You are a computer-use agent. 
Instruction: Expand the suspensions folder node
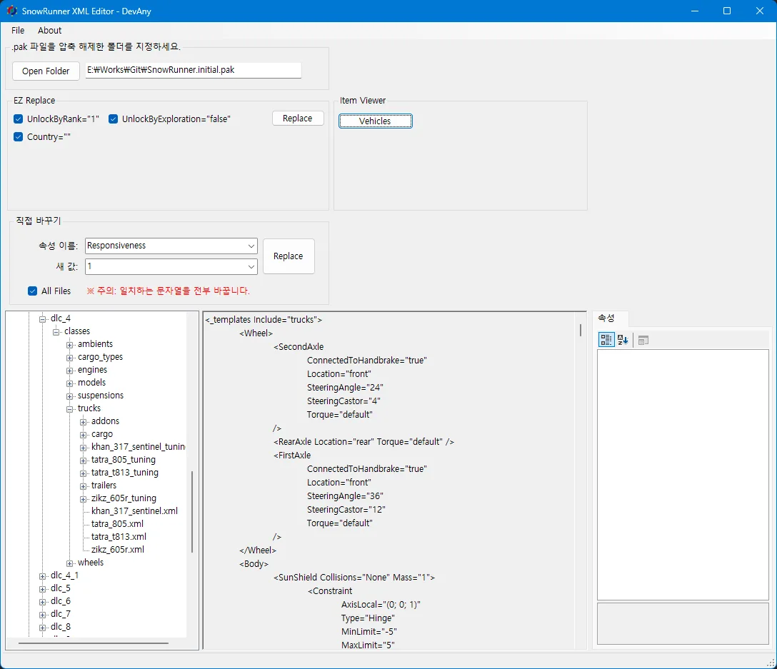70,396
